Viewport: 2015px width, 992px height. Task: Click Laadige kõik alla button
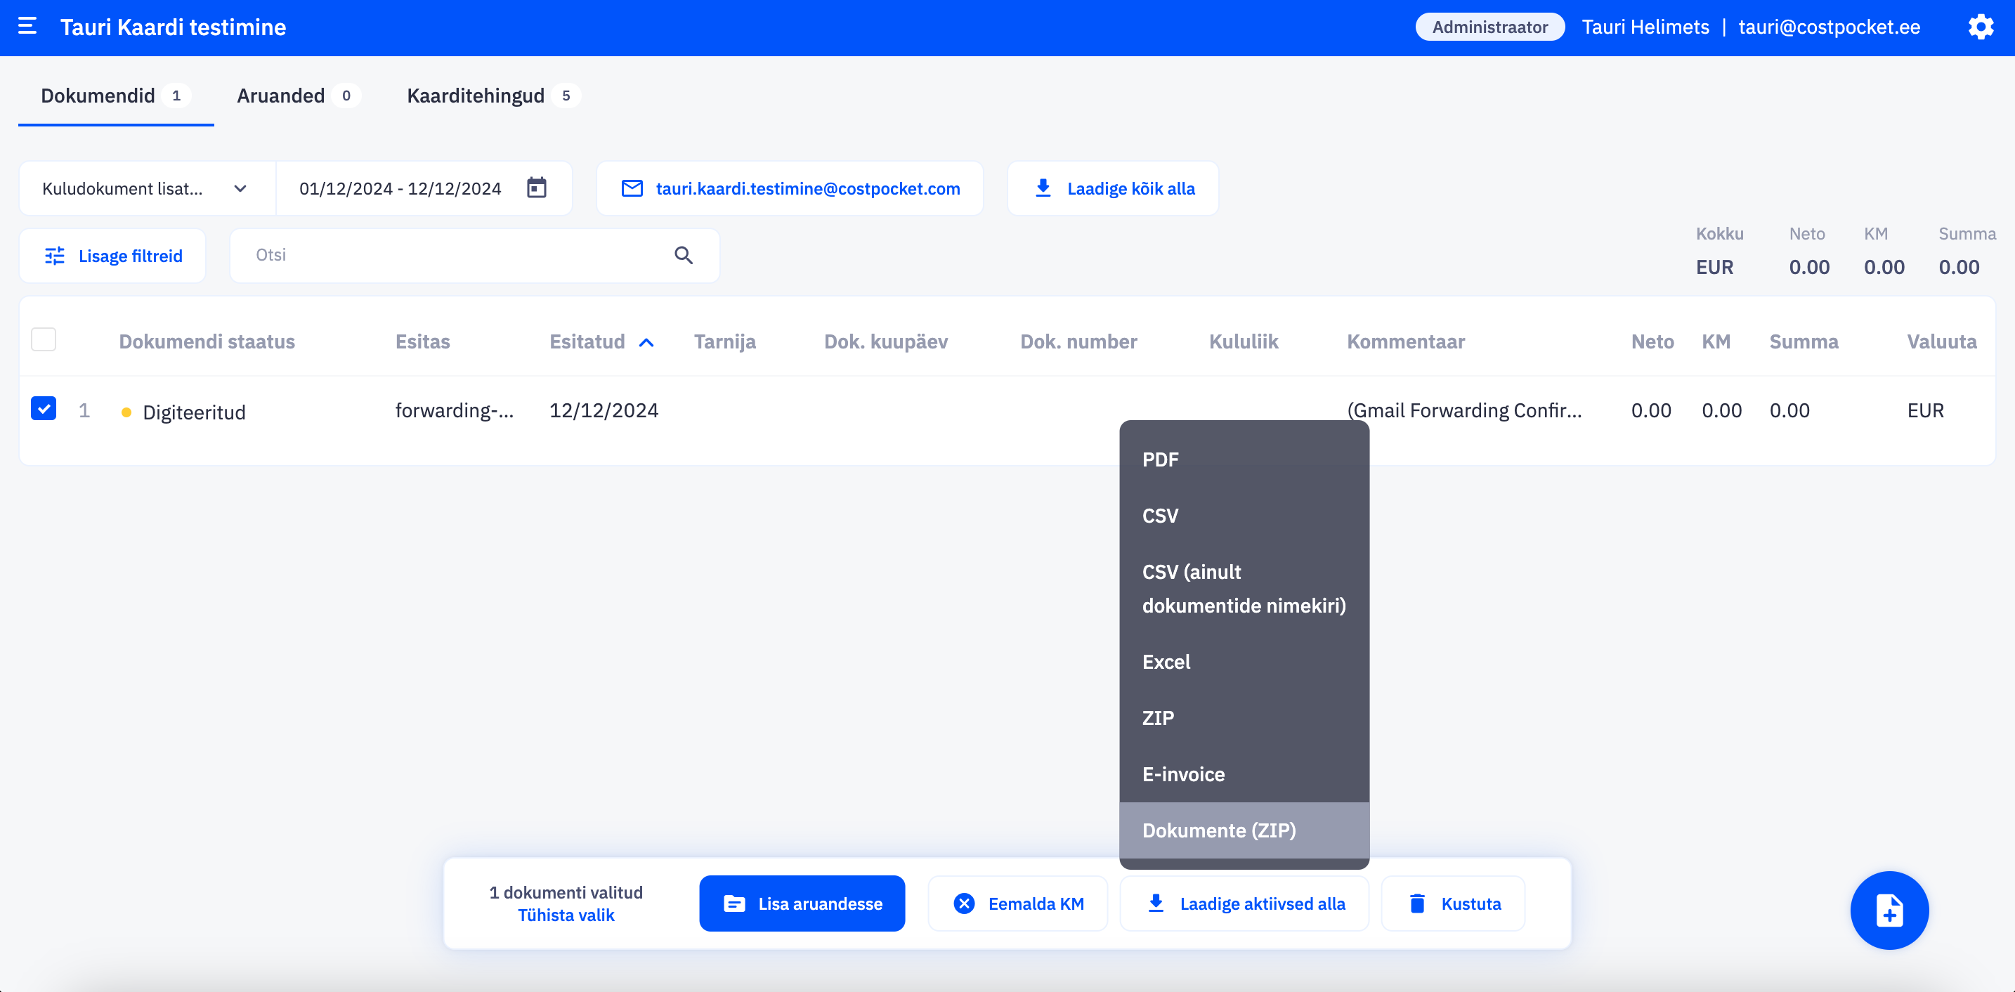pyautogui.click(x=1113, y=188)
